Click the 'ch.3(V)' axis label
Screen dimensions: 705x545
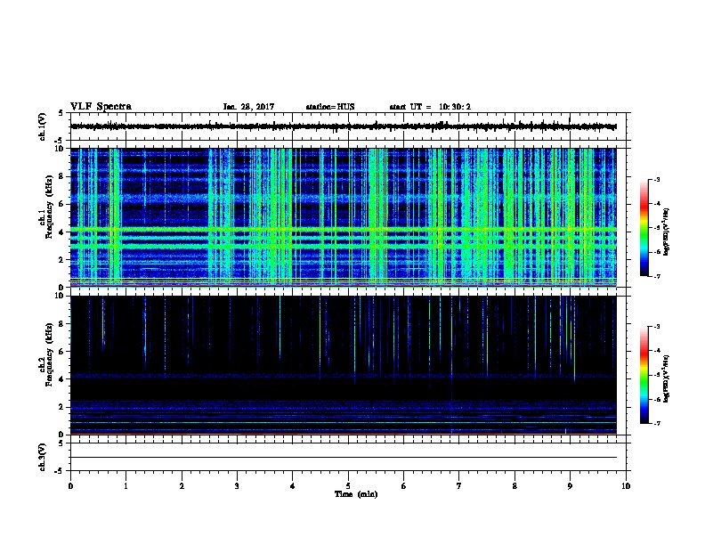click(42, 458)
